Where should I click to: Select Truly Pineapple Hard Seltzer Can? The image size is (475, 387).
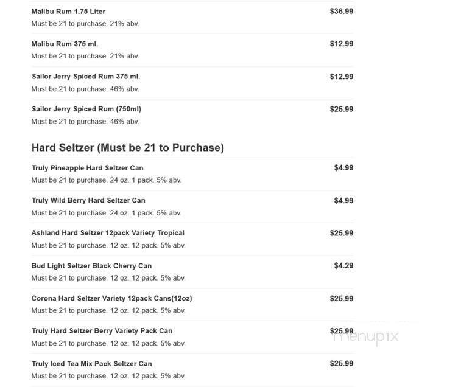point(88,168)
